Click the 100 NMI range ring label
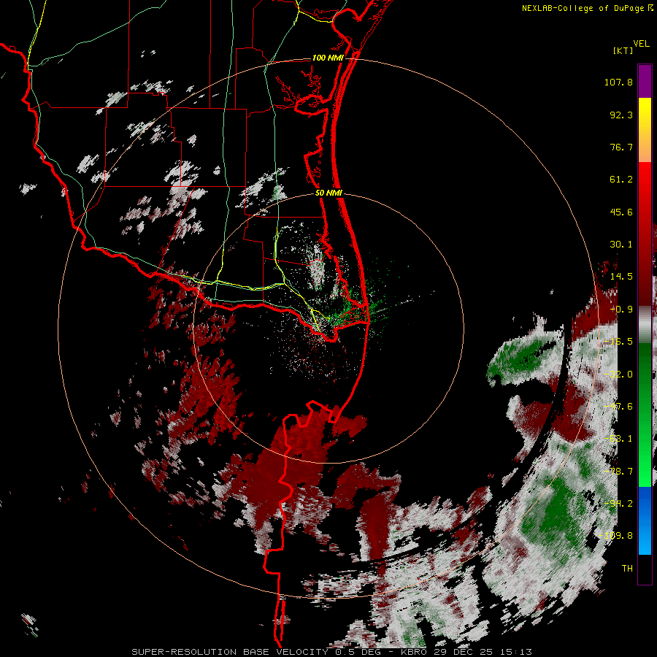Image resolution: width=657 pixels, height=657 pixels. pyautogui.click(x=328, y=58)
